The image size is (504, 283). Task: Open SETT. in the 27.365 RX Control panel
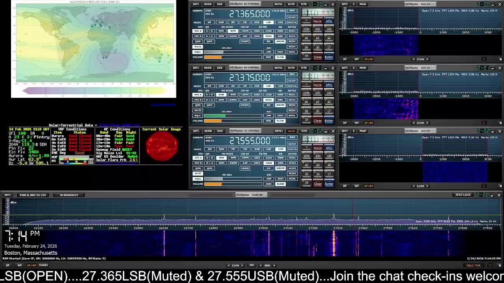(196, 4)
